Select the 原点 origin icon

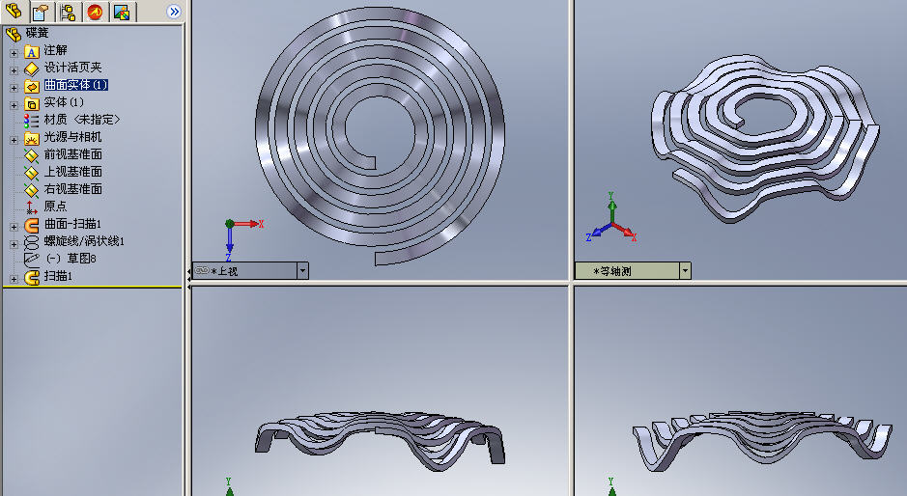click(31, 207)
